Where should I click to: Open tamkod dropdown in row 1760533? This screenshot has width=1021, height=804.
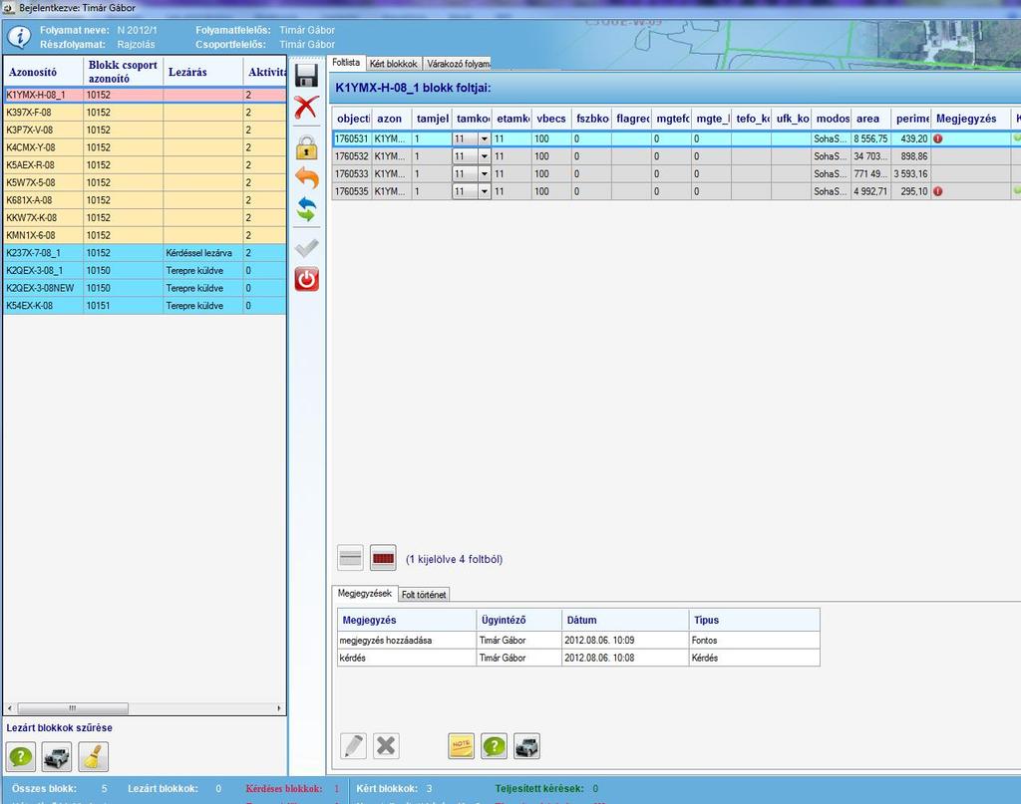484,173
